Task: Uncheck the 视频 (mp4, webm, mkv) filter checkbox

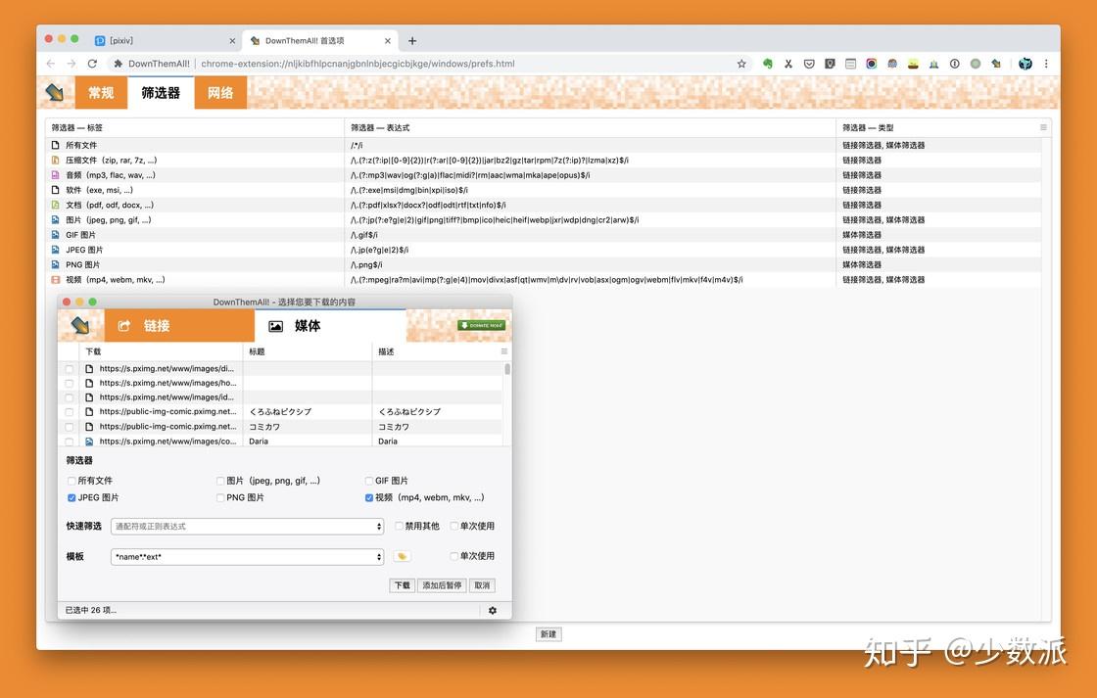Action: [368, 498]
